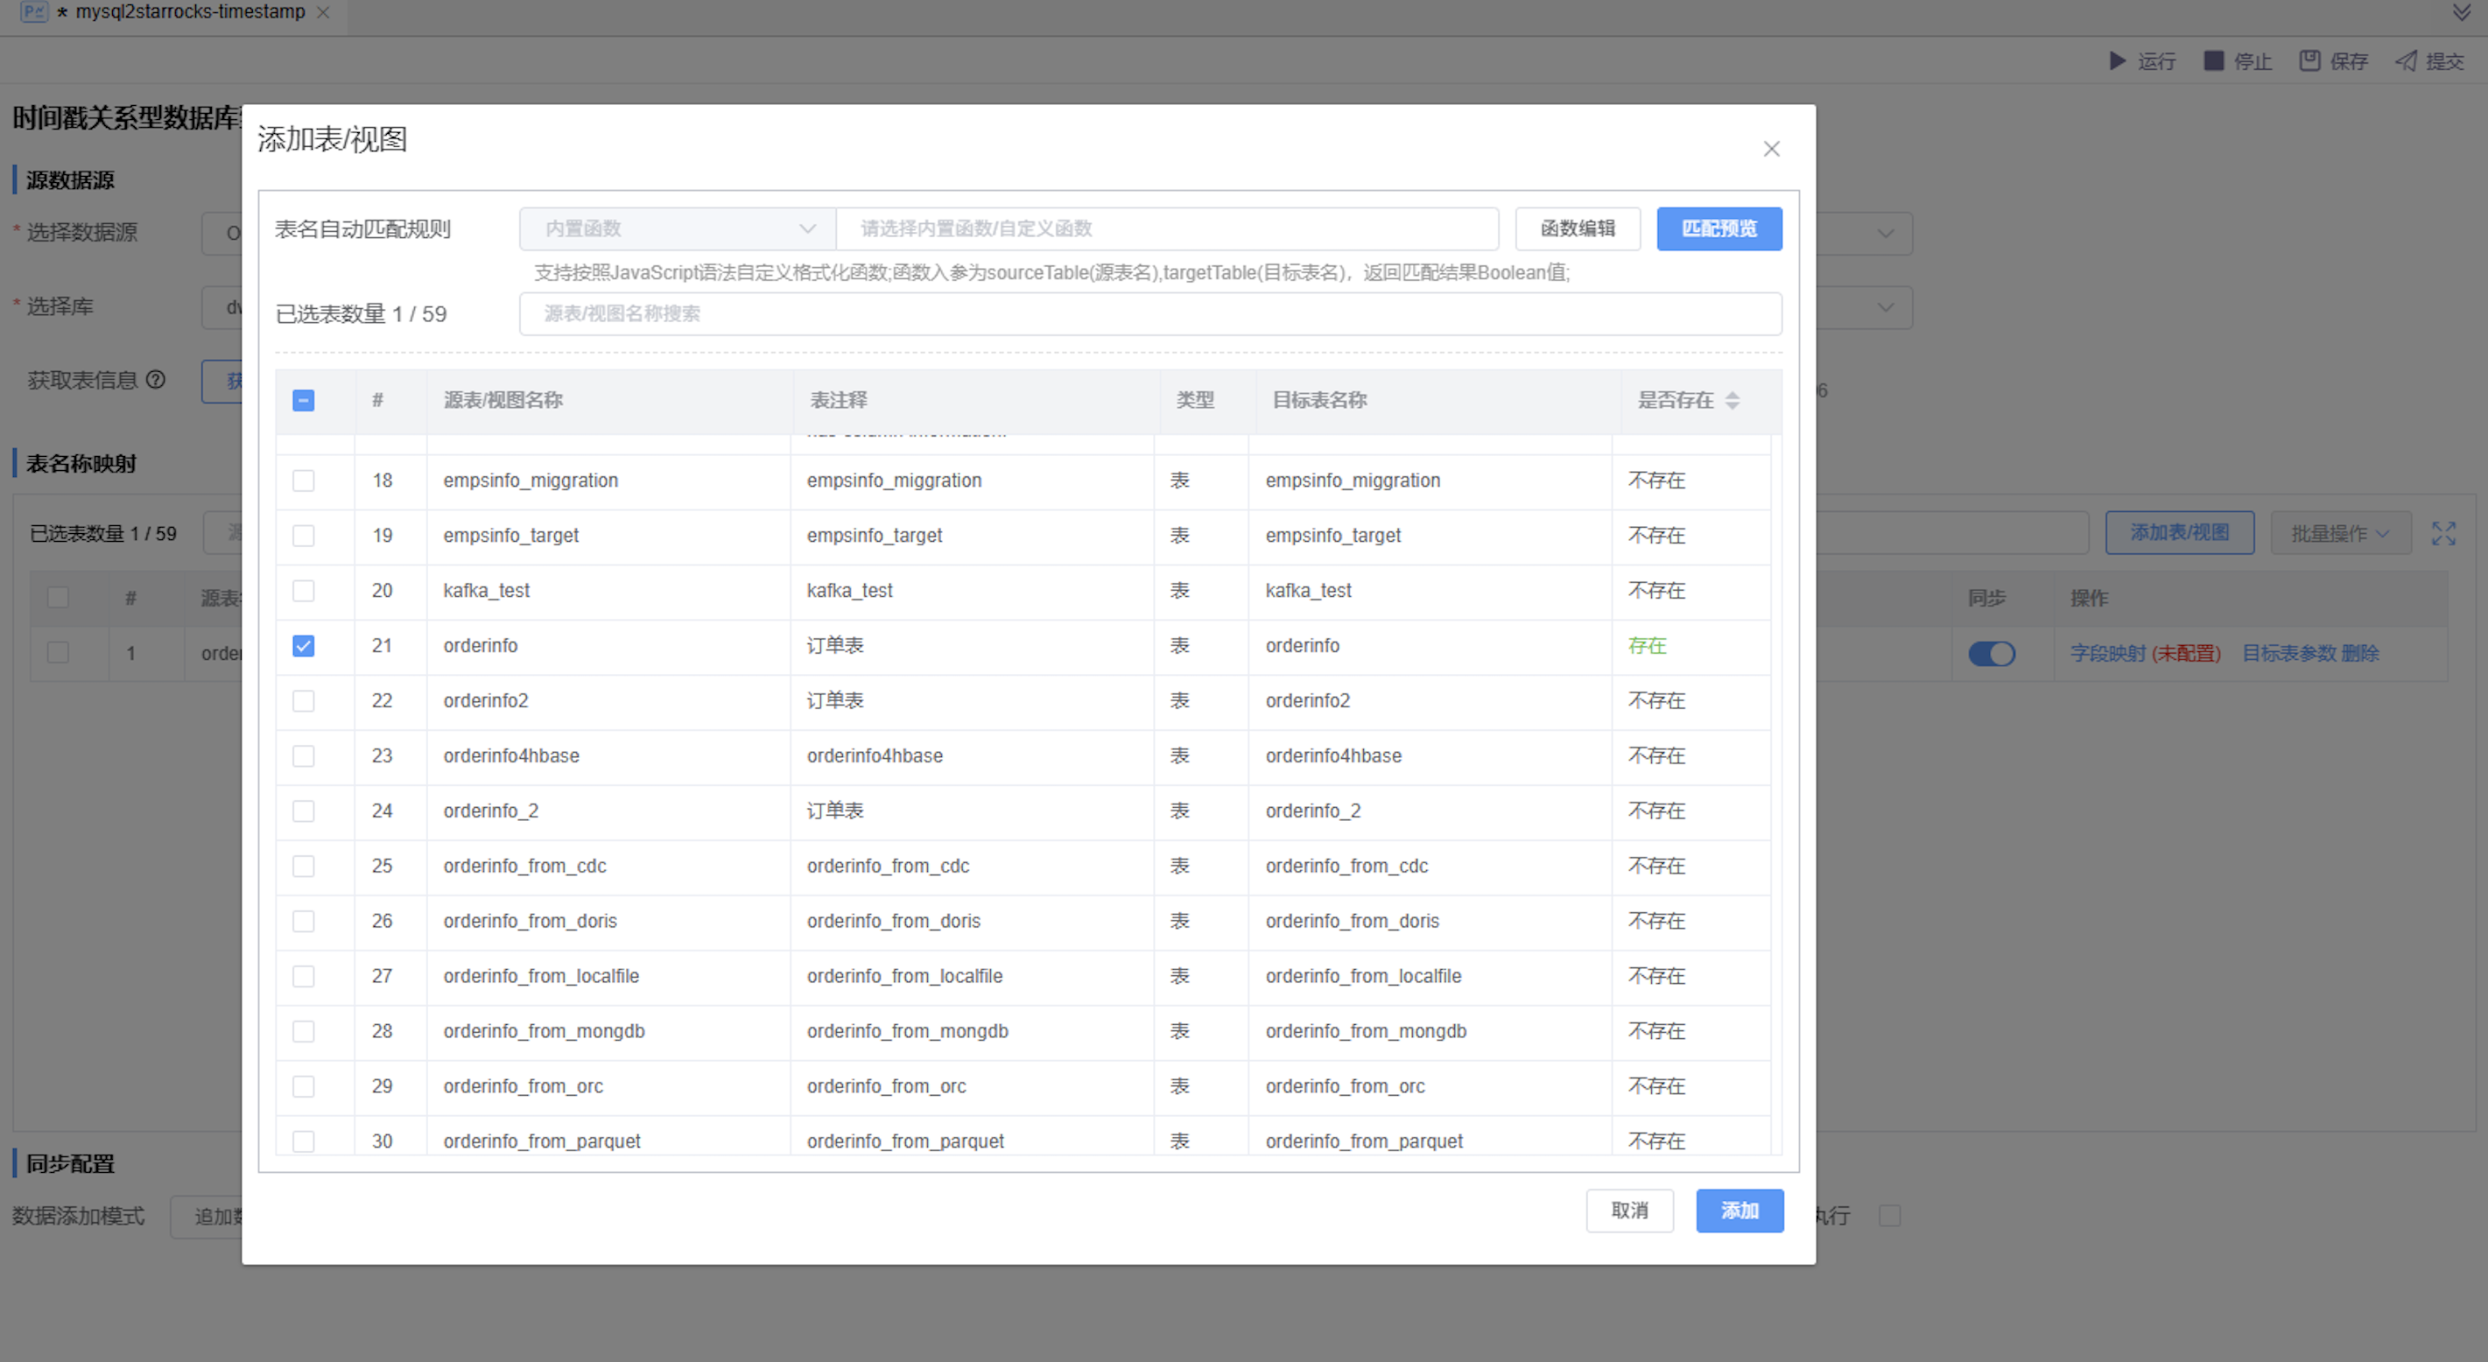Select the mysql2starrocks-timestamp tab
The image size is (2488, 1362).
coord(189,12)
